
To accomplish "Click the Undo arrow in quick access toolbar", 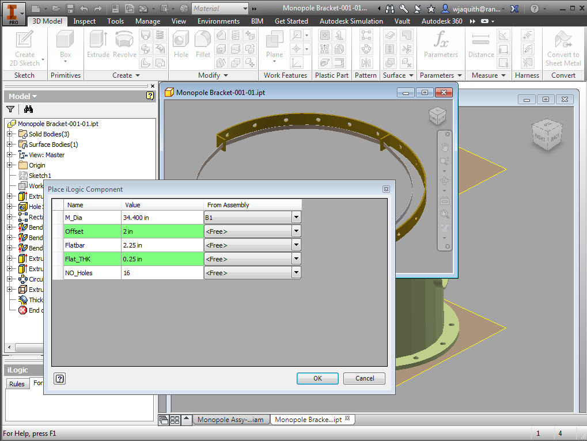I will click(x=84, y=9).
